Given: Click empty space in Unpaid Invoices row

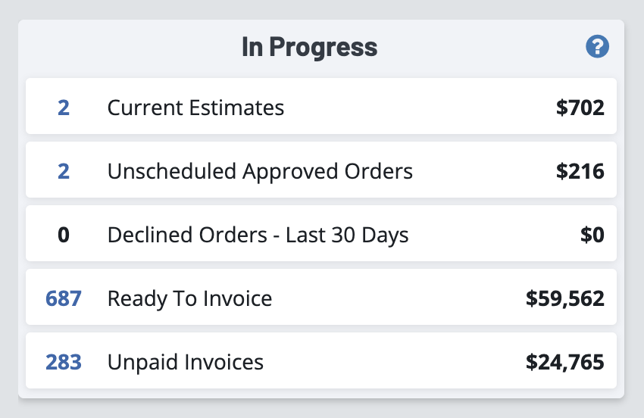Looking at the screenshot, I should 394,363.
